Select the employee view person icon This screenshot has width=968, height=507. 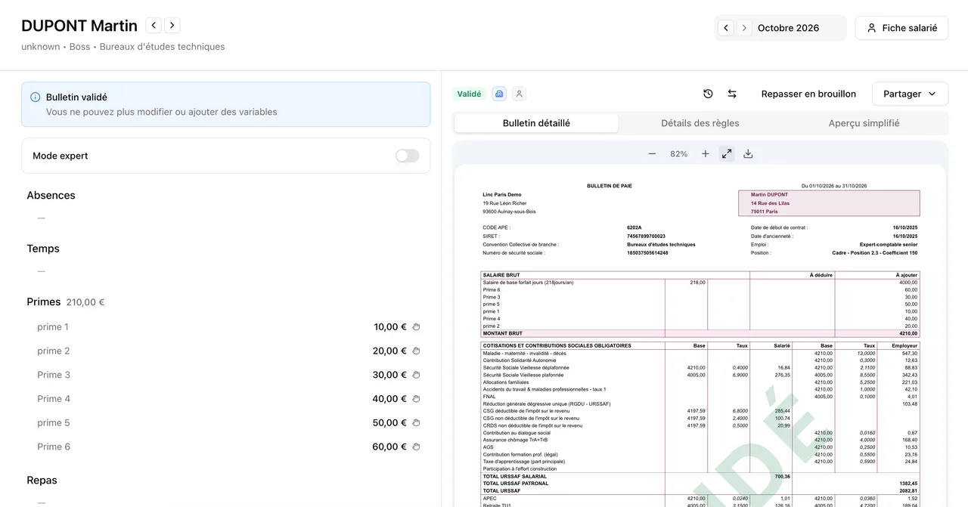click(x=519, y=94)
